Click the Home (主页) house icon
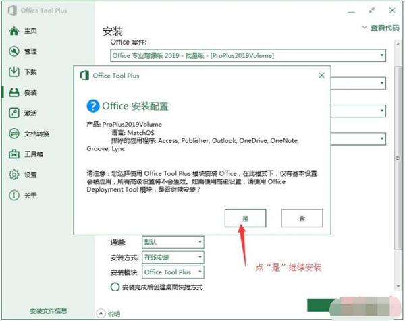Screen dimensions: 405x321 pos(13,31)
